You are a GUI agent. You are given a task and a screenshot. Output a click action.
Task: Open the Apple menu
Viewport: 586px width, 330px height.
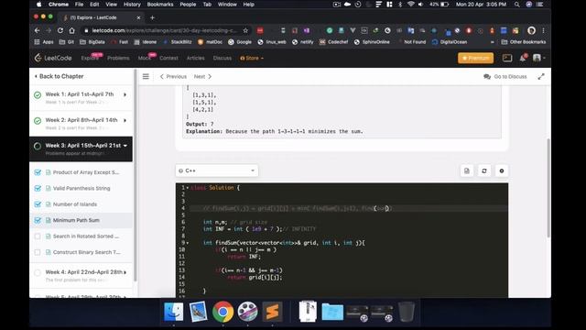pyautogui.click(x=38, y=5)
